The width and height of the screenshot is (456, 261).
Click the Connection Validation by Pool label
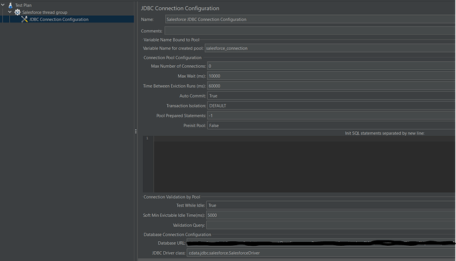(x=172, y=196)
